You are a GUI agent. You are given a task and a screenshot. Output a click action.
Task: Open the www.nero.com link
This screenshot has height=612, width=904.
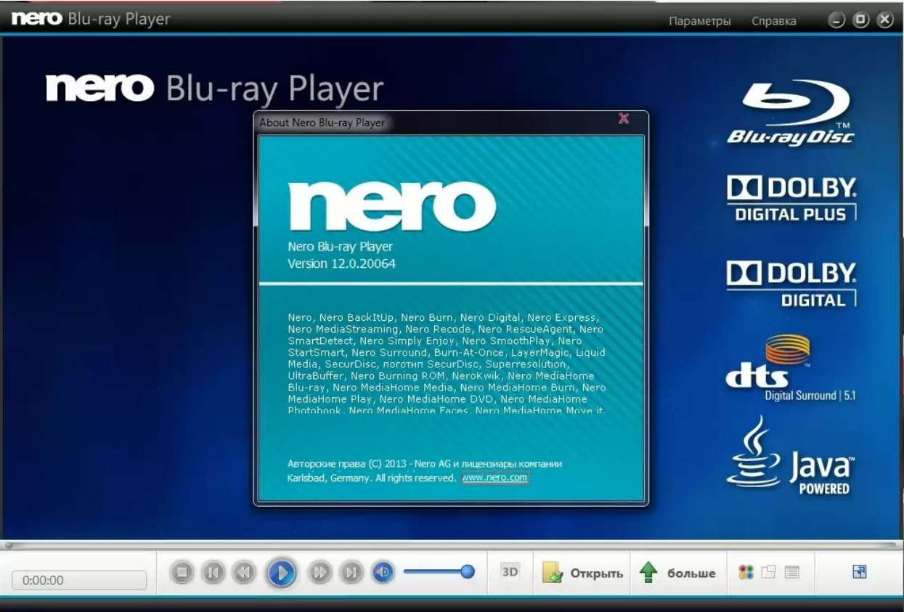tap(495, 478)
